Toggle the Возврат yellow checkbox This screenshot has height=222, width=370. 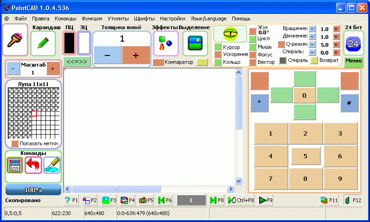point(314,60)
